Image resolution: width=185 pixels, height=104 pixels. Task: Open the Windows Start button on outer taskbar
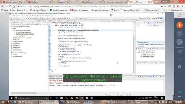click(3, 102)
